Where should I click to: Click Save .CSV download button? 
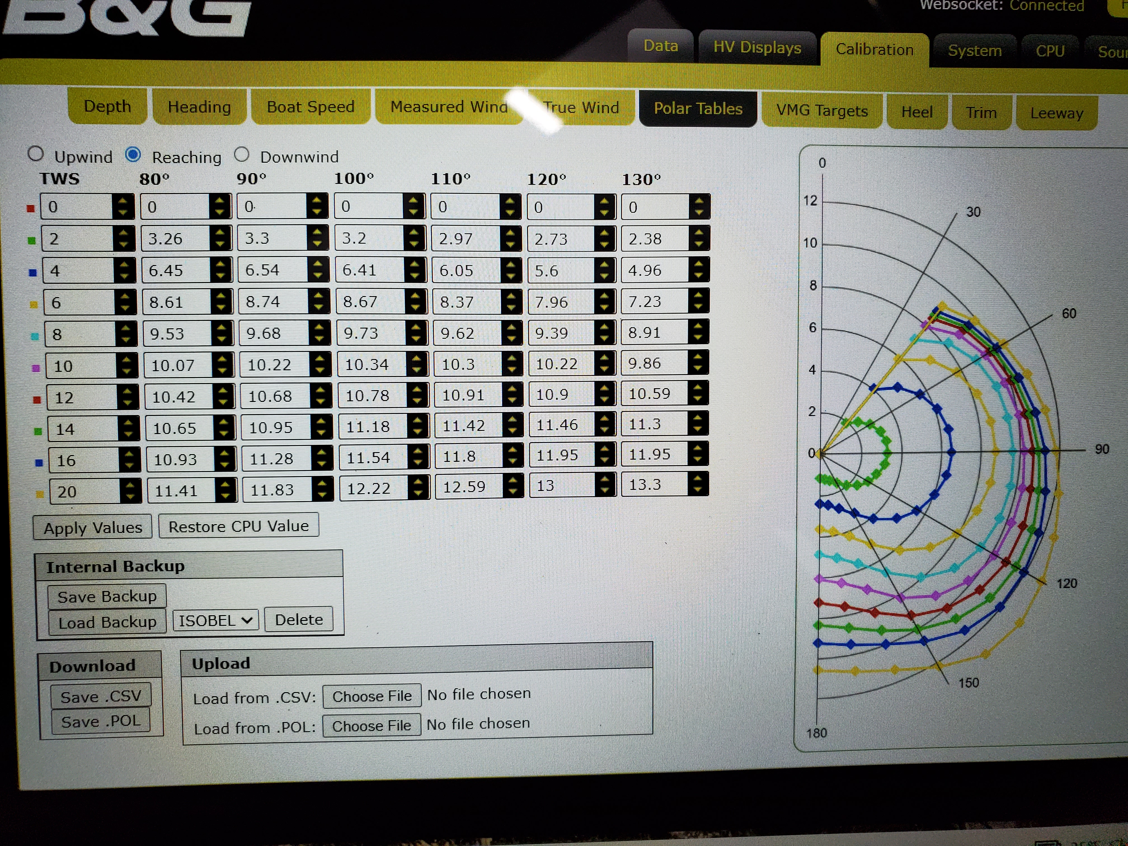click(100, 696)
